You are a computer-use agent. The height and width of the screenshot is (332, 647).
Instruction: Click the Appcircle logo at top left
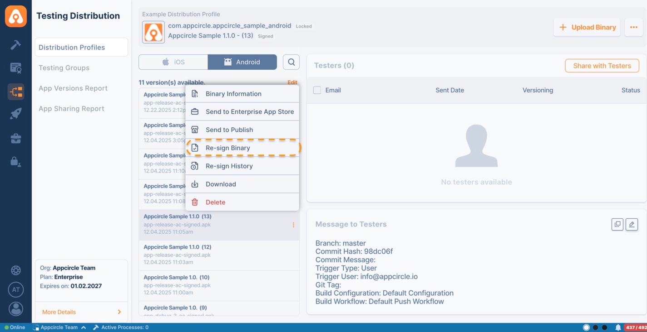[15, 16]
